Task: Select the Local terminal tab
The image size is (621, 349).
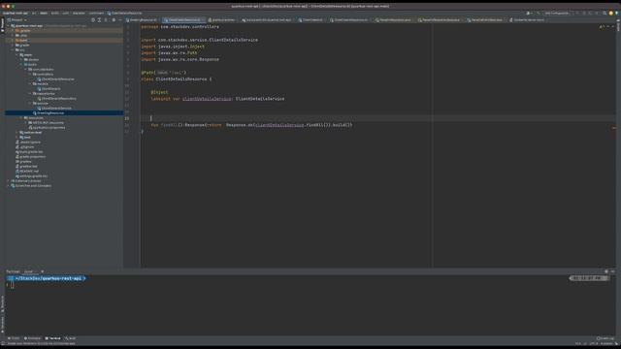Action: coord(28,271)
